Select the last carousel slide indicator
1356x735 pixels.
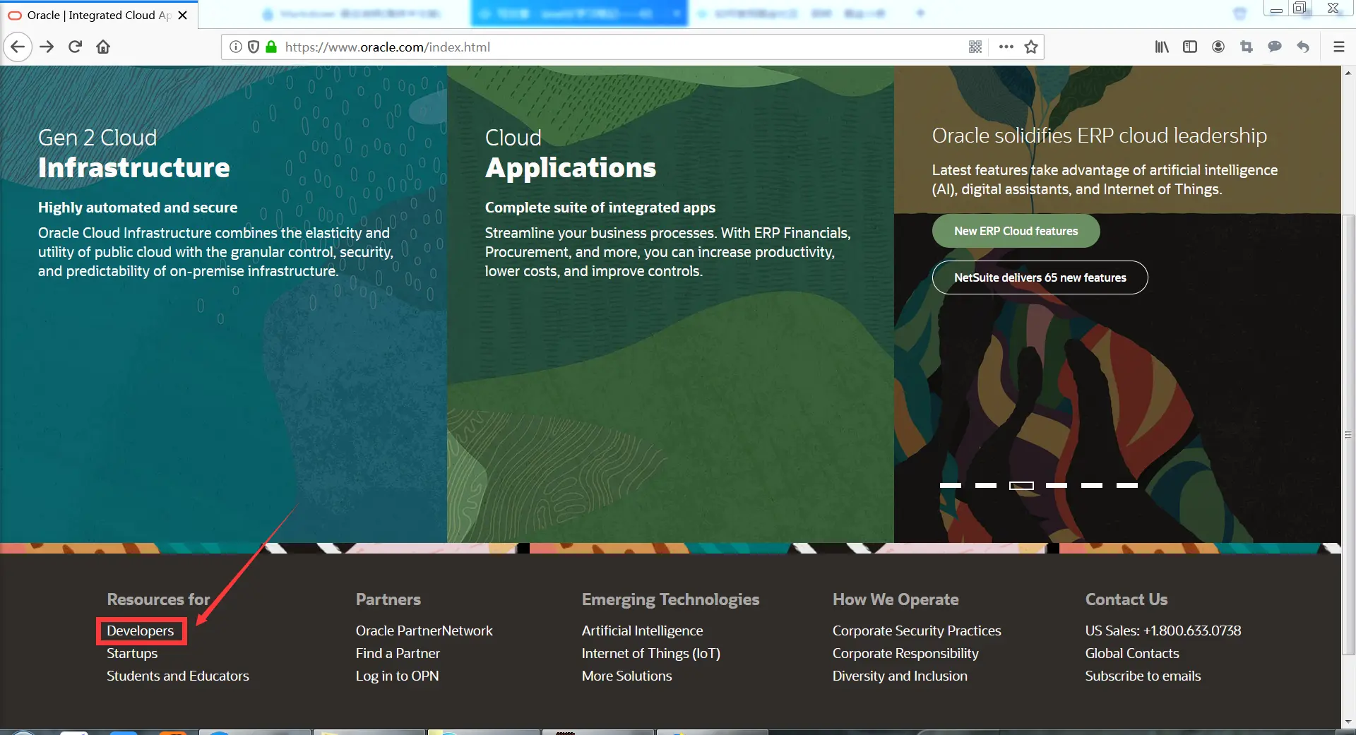pos(1127,486)
